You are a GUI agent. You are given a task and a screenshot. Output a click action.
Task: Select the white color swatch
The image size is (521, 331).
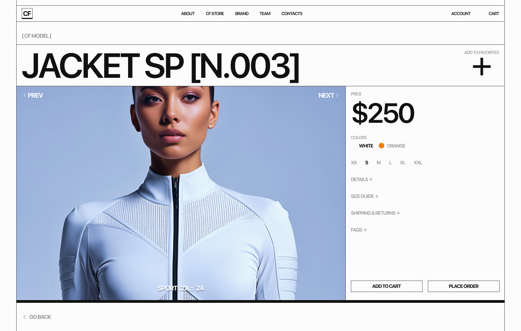tap(354, 146)
